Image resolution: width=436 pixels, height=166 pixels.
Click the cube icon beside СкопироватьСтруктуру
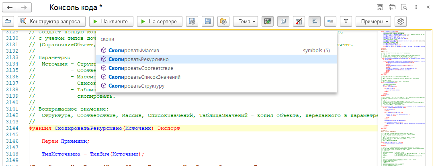tap(103, 86)
